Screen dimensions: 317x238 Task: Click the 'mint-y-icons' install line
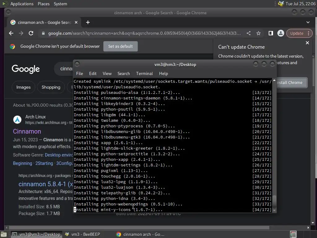[118, 210]
